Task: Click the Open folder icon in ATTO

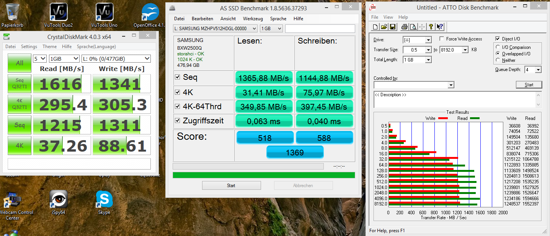Action: (384, 27)
